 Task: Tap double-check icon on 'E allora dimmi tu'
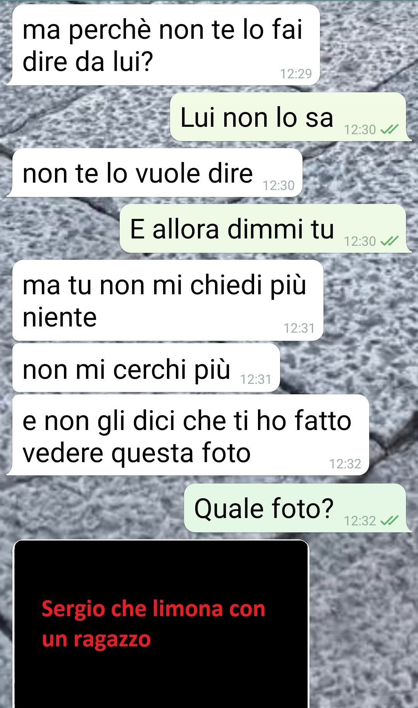[389, 241]
